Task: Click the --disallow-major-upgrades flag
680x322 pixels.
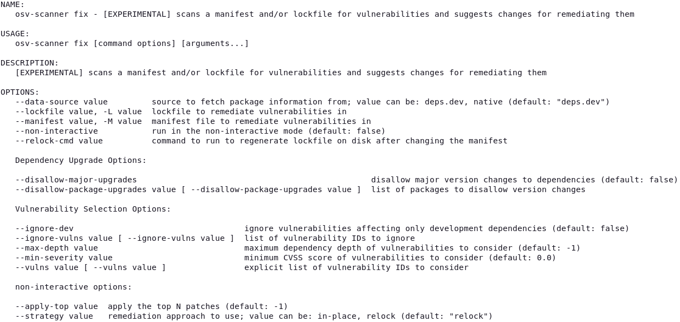Action: coord(76,180)
